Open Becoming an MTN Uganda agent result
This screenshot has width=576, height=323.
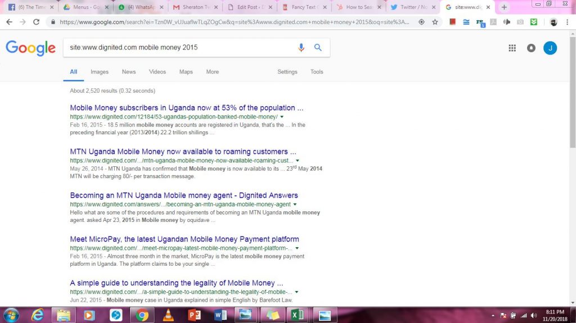coord(184,195)
